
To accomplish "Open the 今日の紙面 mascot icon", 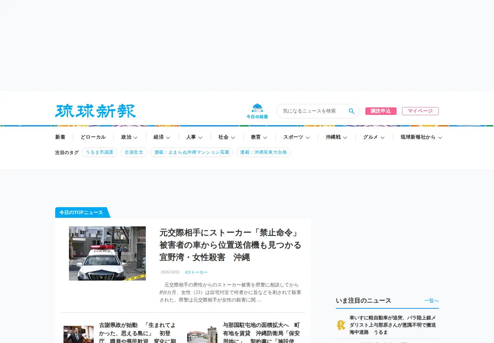I will pos(257,111).
